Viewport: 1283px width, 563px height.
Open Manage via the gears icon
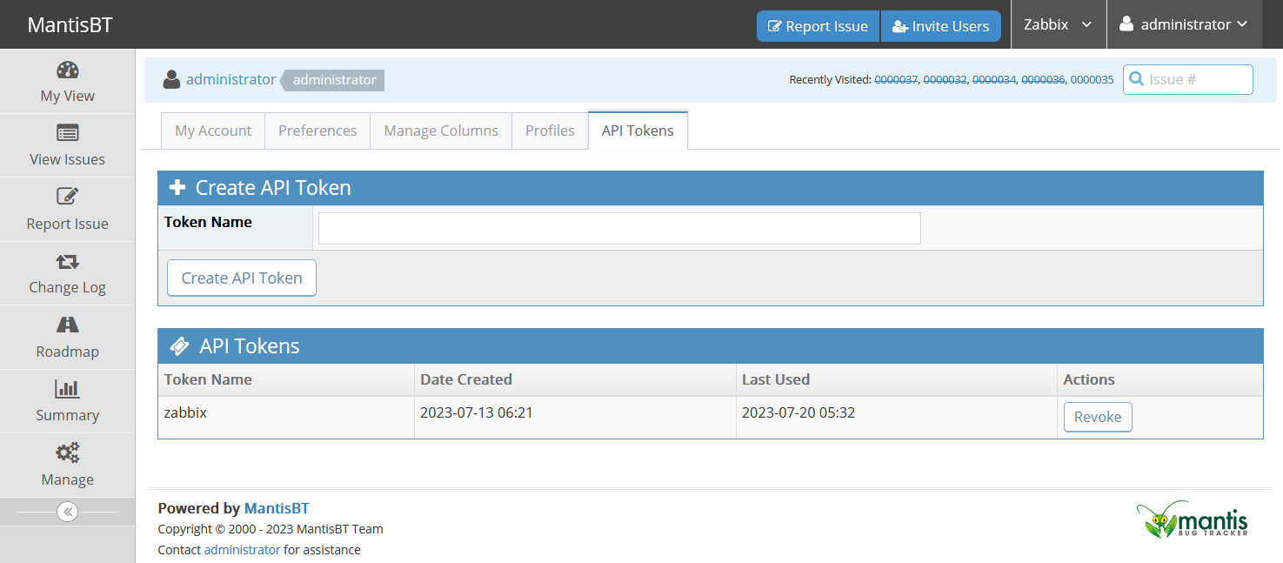[x=67, y=452]
